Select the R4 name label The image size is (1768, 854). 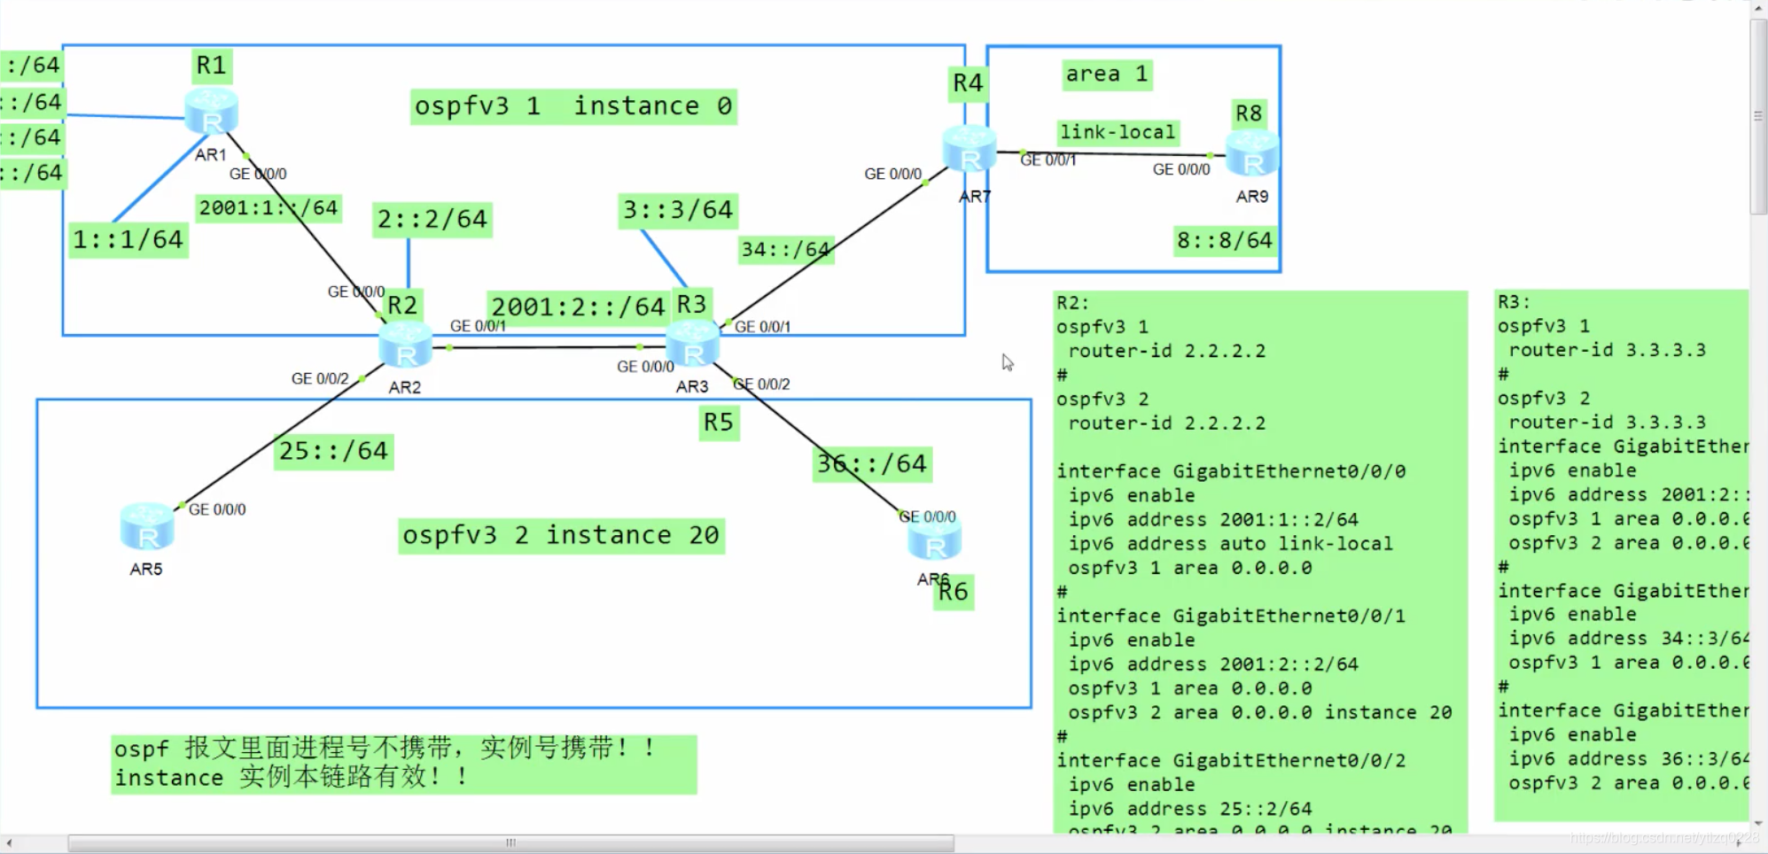(968, 83)
